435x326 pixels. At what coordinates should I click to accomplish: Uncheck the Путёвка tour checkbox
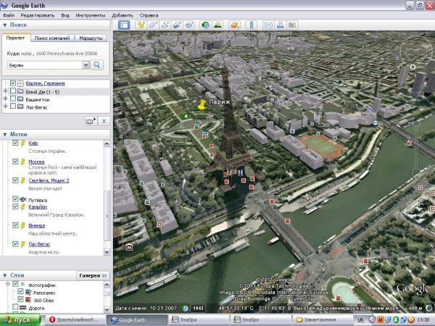tap(15, 199)
